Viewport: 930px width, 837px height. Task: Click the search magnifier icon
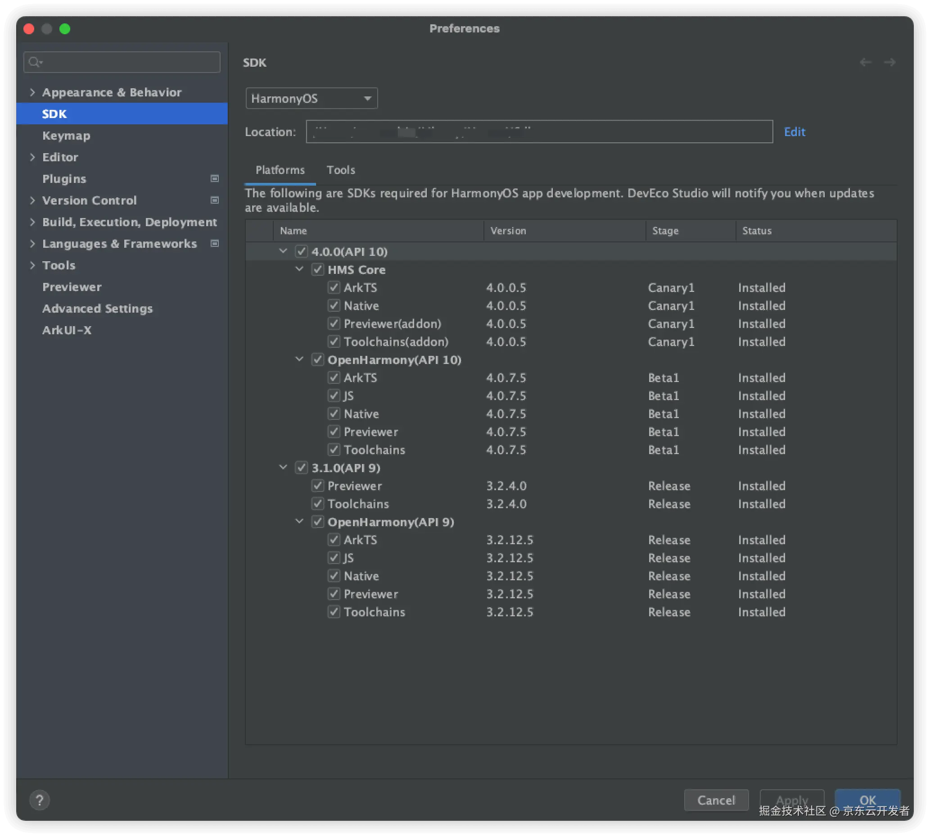[x=35, y=62]
